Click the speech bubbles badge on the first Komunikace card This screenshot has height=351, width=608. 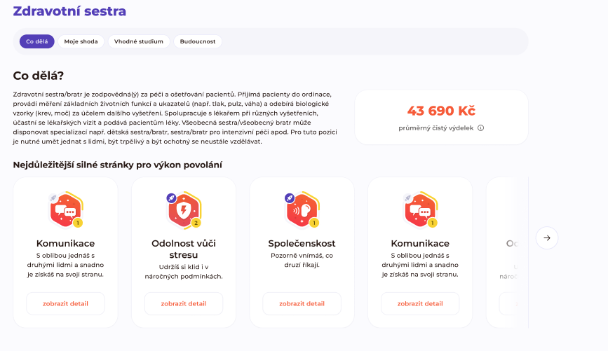(65, 209)
